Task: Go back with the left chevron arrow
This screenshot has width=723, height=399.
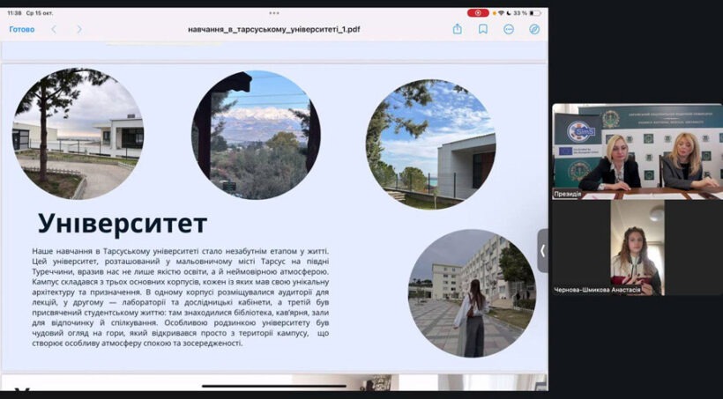Action: (x=54, y=29)
